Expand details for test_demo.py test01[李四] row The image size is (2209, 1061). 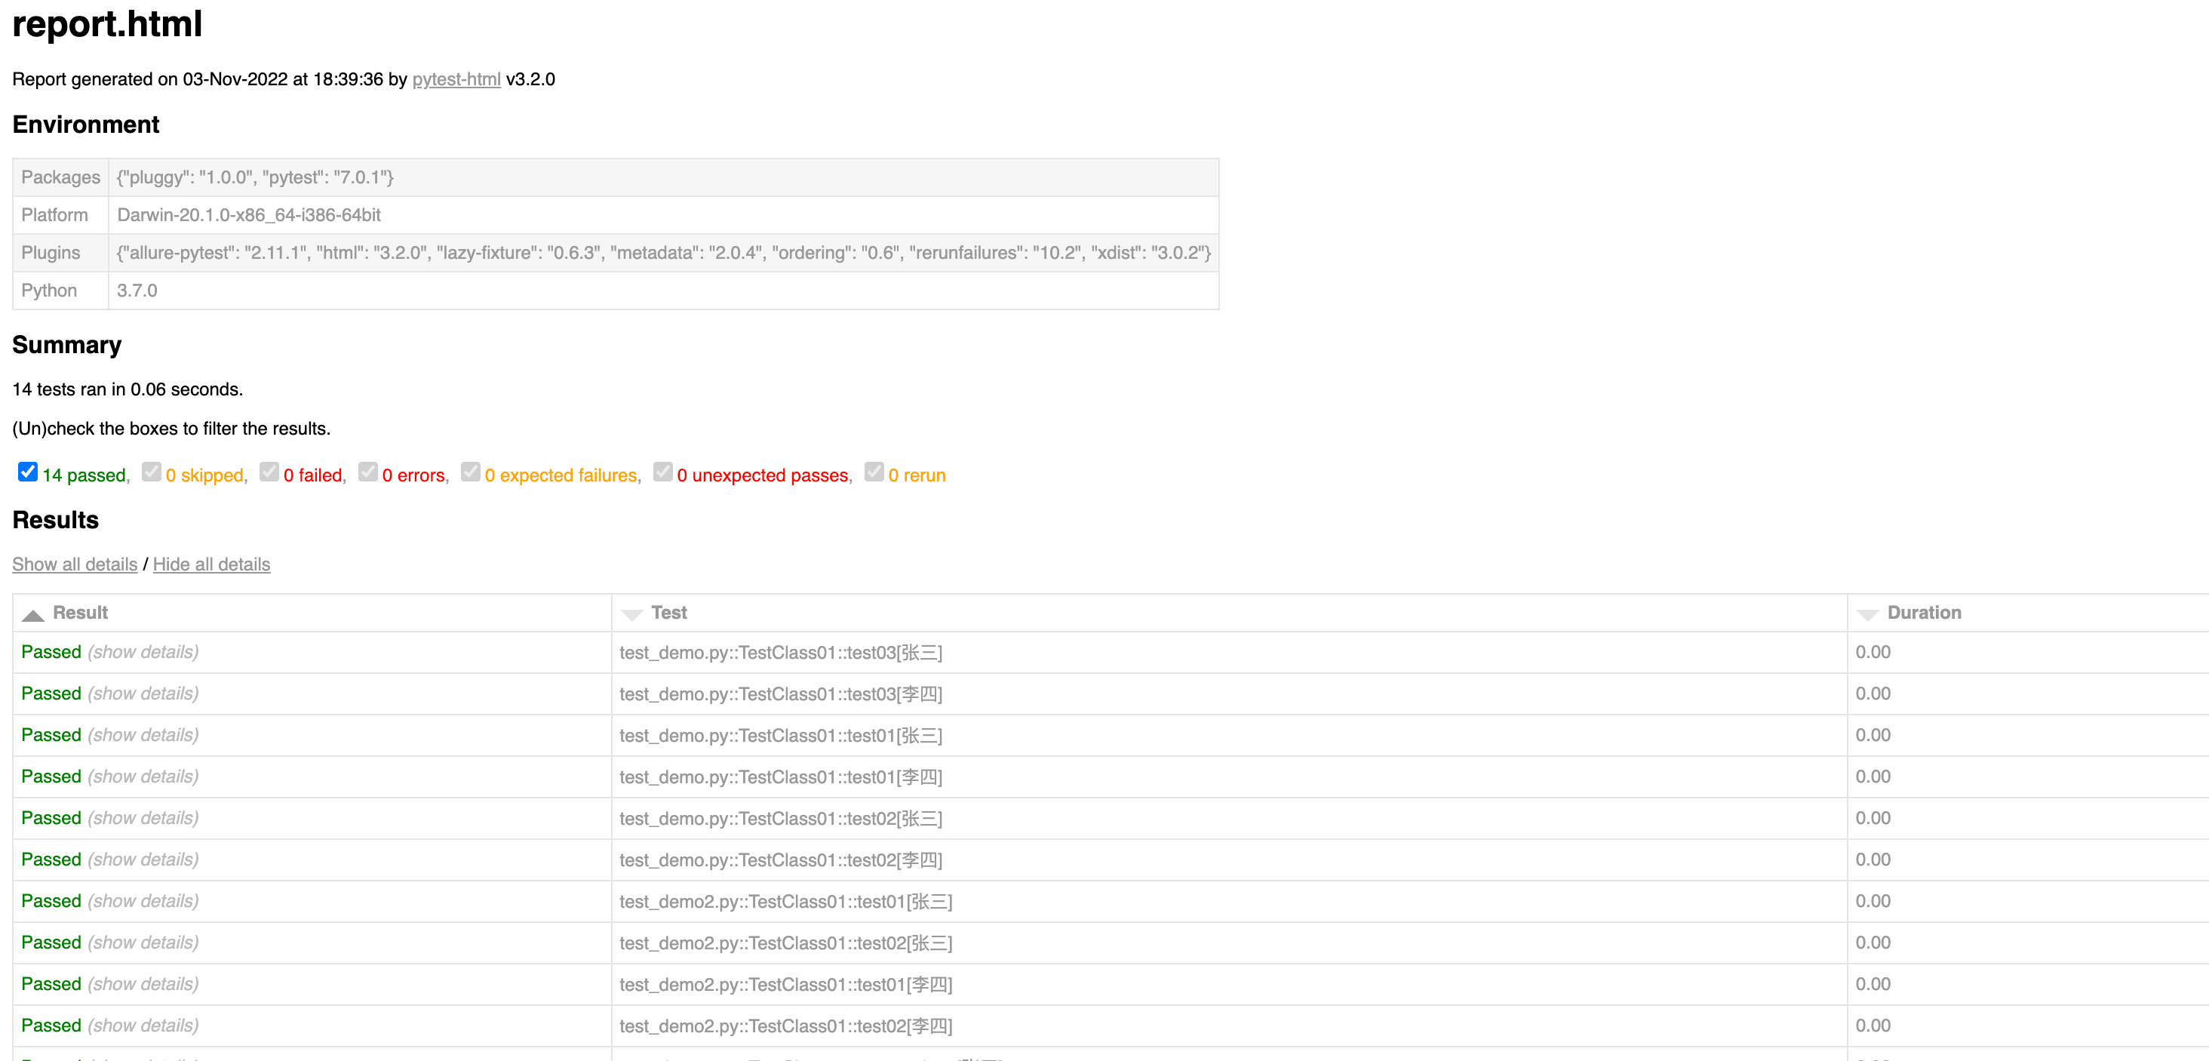pyautogui.click(x=143, y=777)
